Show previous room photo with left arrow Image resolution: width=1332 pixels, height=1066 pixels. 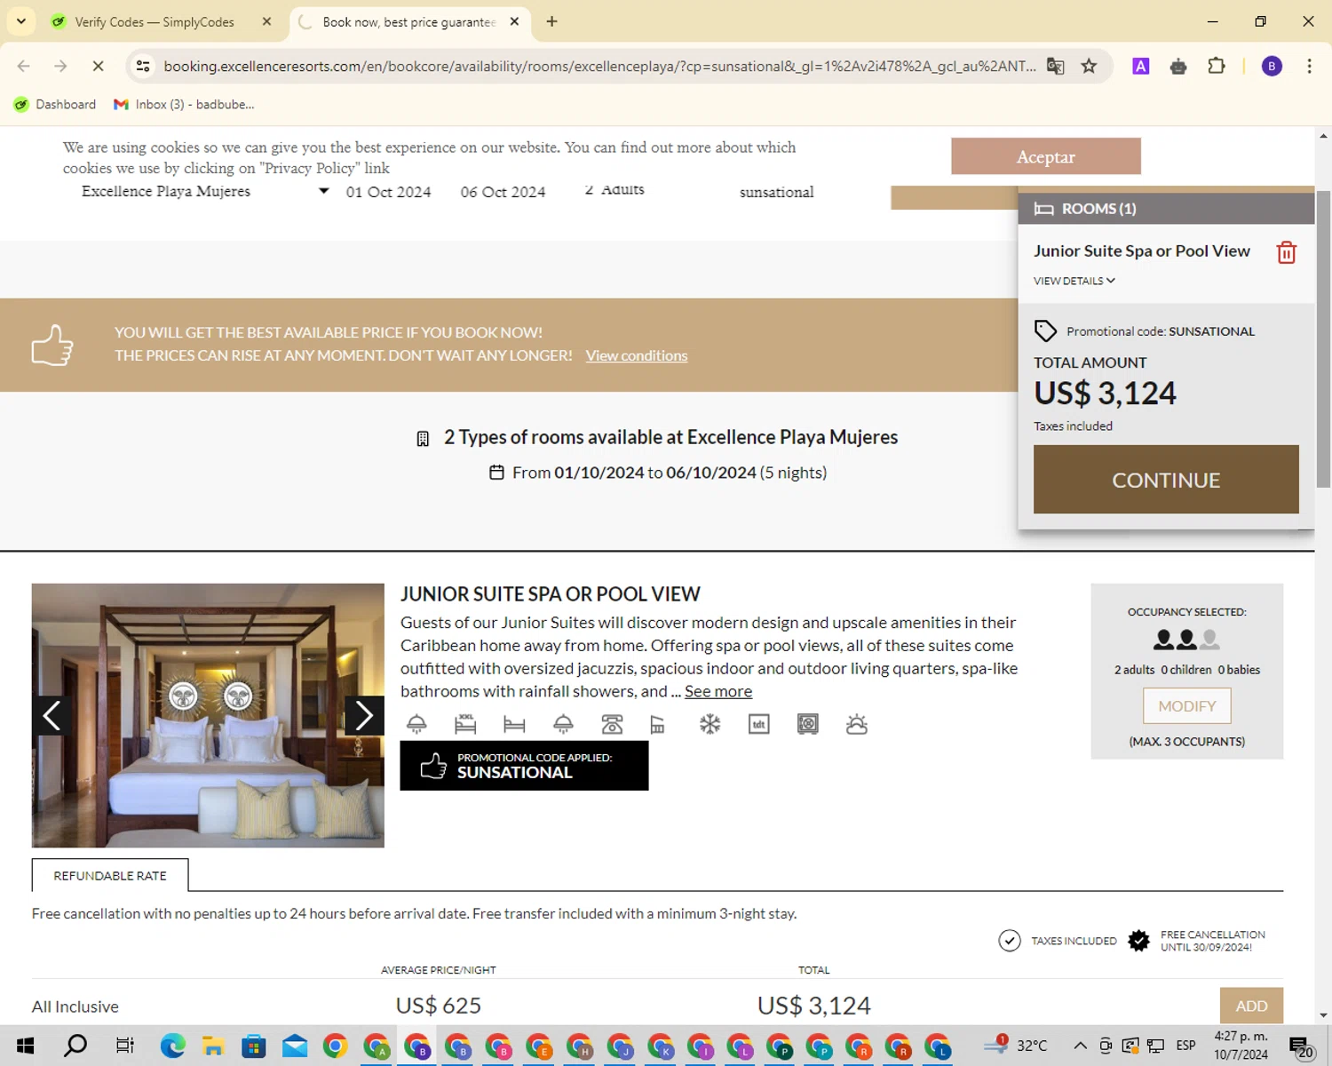[x=52, y=715]
